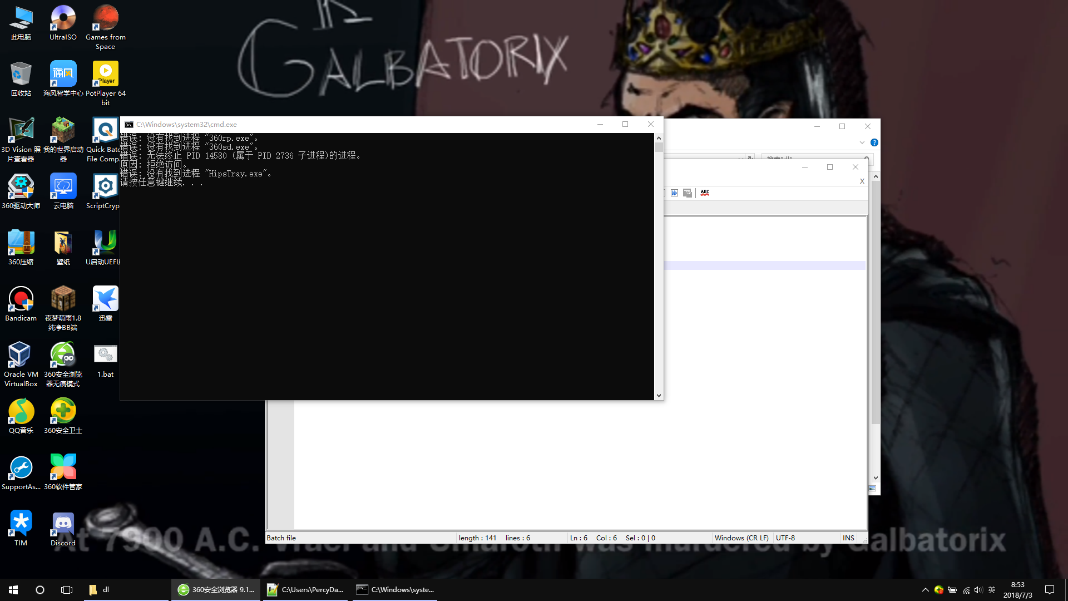Image resolution: width=1068 pixels, height=601 pixels.
Task: Select the Quick Batch File Compiler shortcut
Action: 103,140
